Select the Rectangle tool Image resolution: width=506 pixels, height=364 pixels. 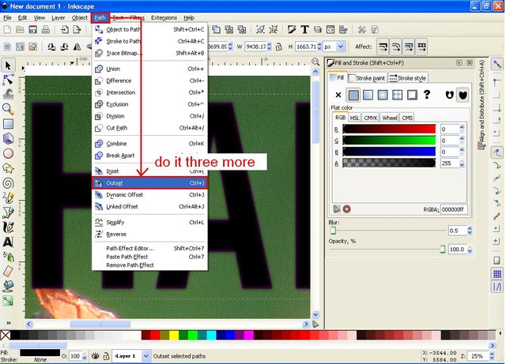[8, 124]
